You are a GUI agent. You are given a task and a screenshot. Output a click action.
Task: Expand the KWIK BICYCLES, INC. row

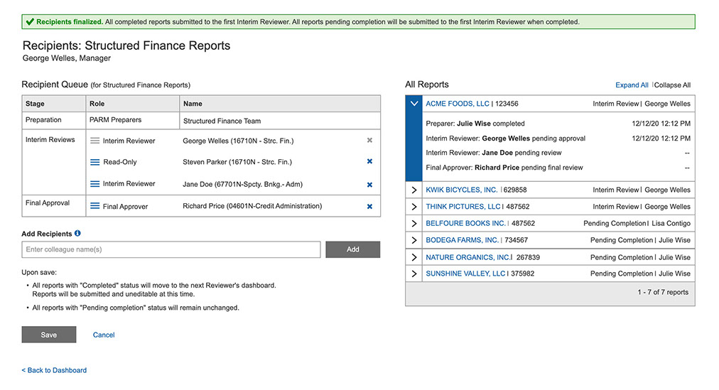[x=413, y=190]
